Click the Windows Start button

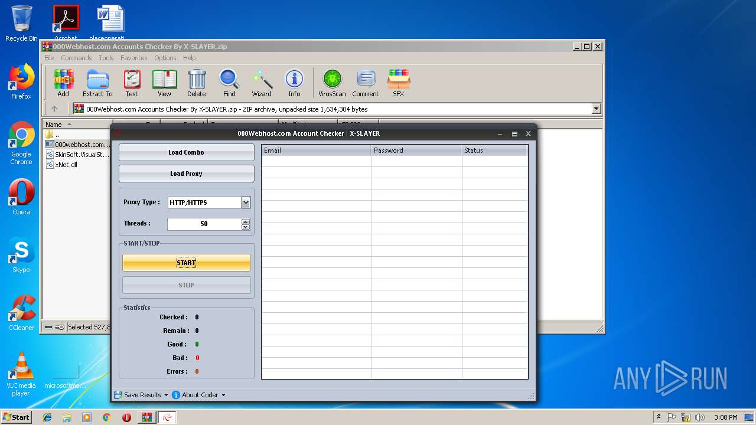pyautogui.click(x=16, y=417)
